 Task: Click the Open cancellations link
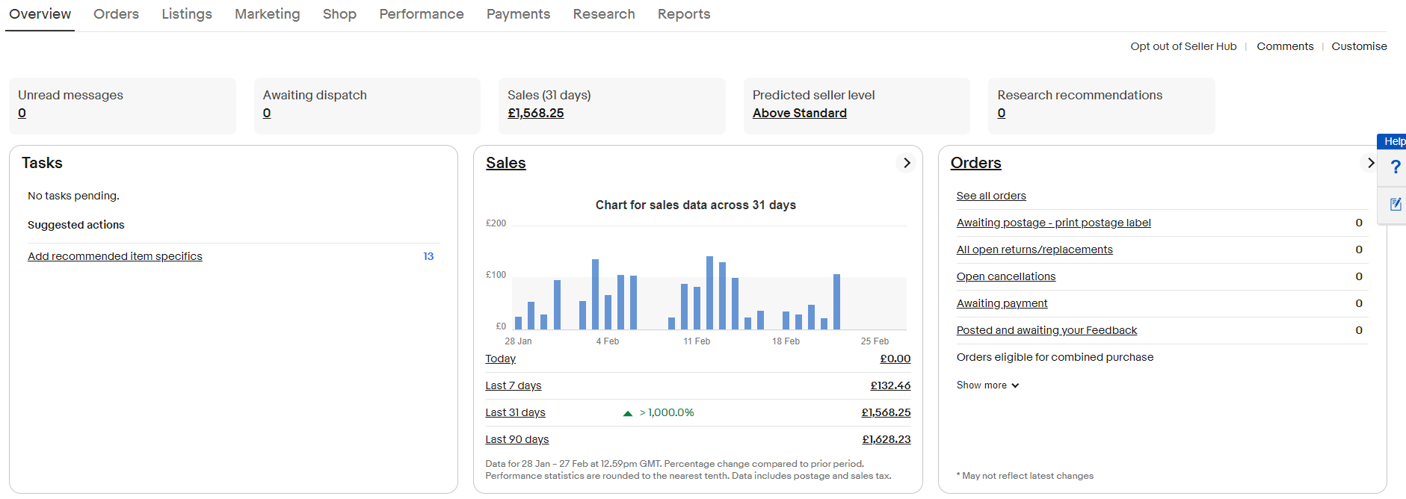click(x=1005, y=276)
